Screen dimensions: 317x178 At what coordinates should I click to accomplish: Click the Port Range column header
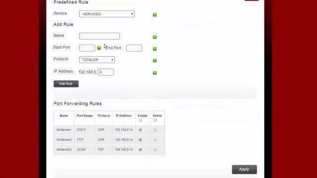(x=85, y=116)
